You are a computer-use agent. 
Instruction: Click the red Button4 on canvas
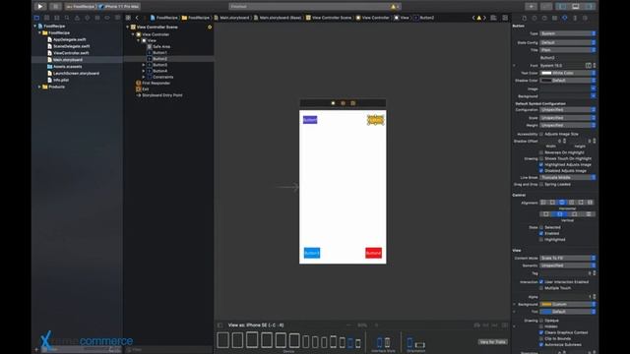coord(373,253)
